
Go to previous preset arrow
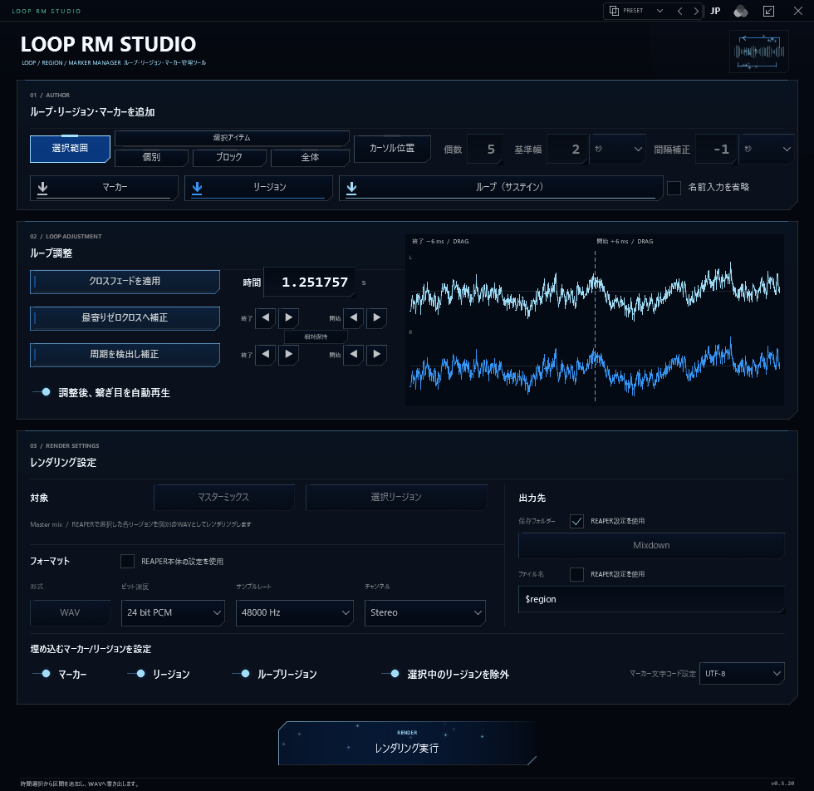click(x=679, y=11)
